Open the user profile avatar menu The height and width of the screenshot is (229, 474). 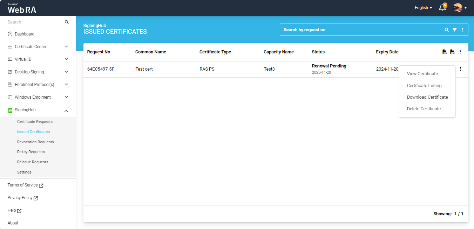(x=460, y=8)
